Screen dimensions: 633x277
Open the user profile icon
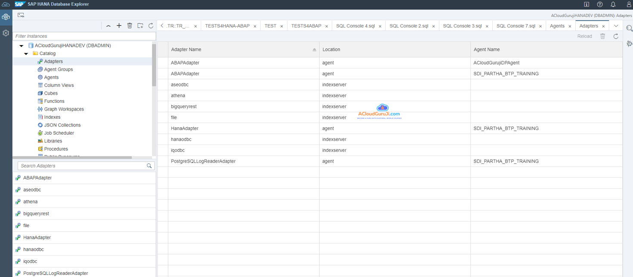pyautogui.click(x=628, y=4)
